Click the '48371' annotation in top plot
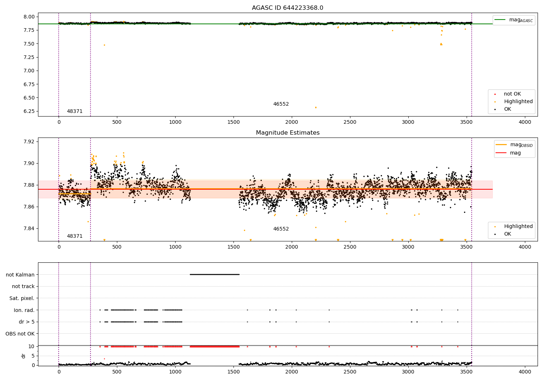Viewport: 543px width, 380px height. point(75,111)
